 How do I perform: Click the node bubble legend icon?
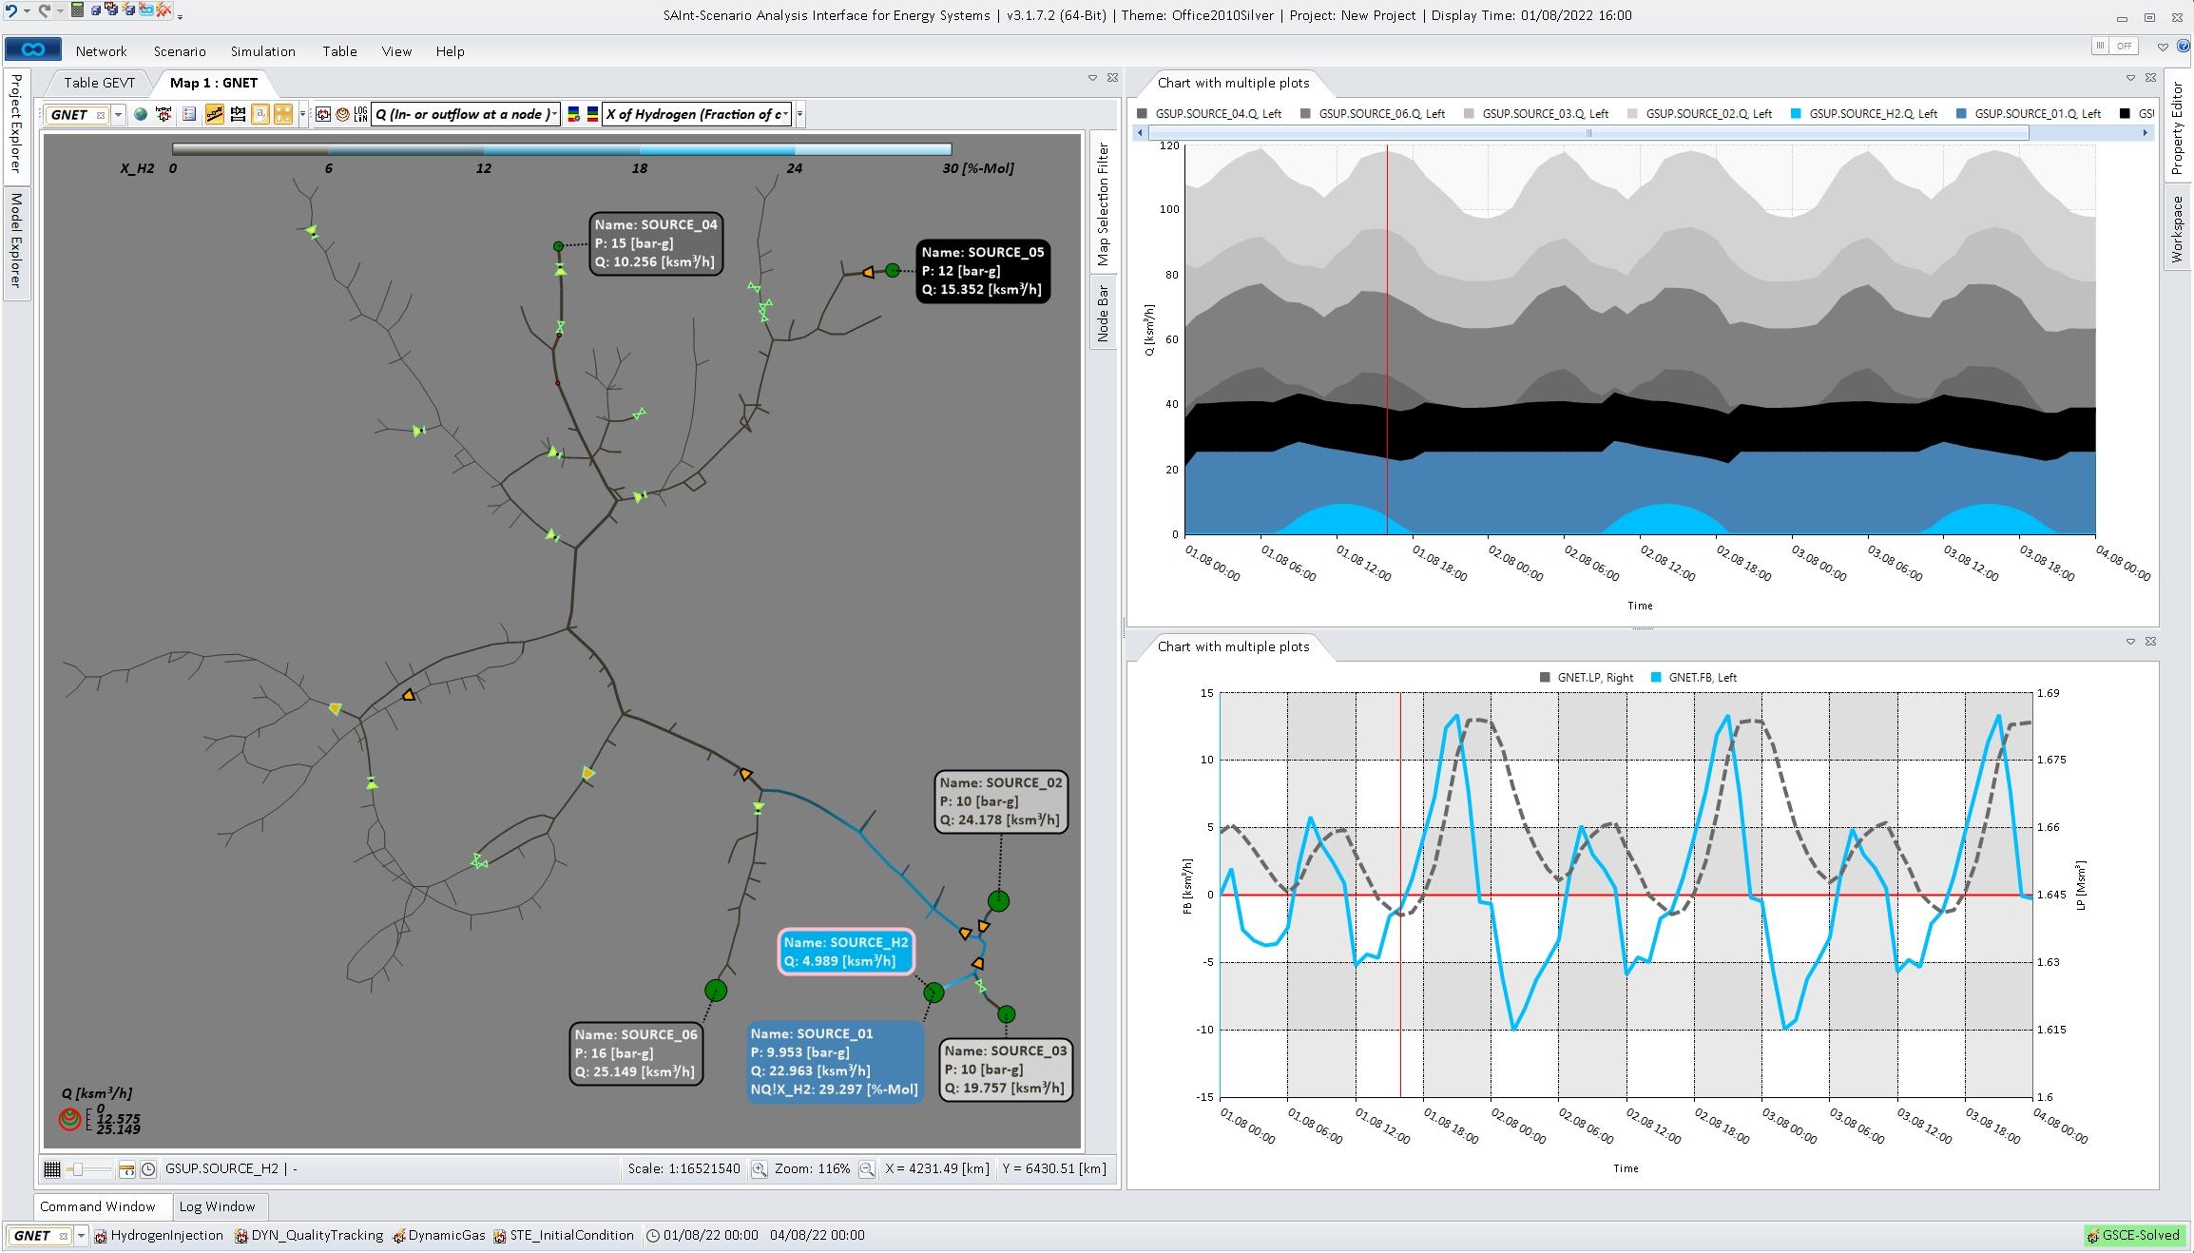342,114
